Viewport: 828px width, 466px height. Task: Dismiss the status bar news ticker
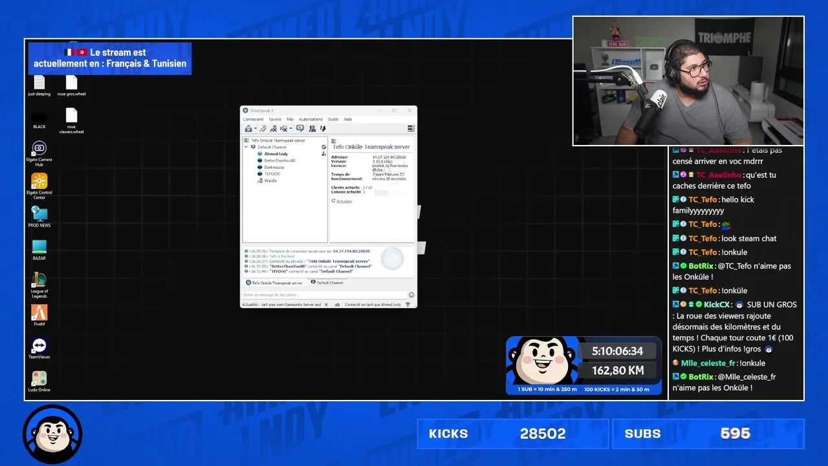[x=326, y=304]
